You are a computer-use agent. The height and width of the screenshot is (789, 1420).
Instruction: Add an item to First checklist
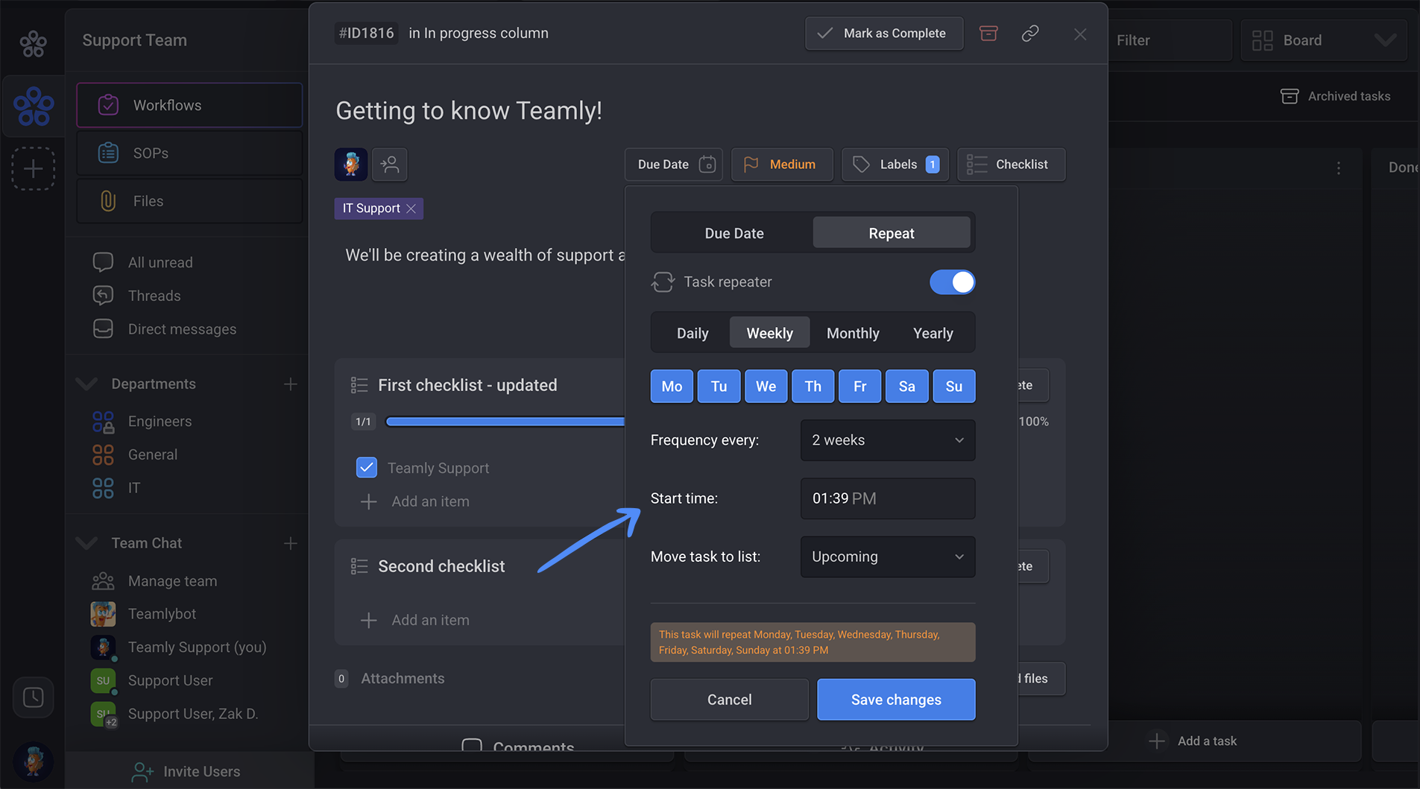point(415,501)
